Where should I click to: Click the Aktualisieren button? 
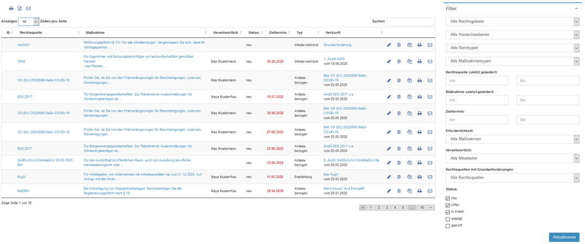[x=564, y=237]
